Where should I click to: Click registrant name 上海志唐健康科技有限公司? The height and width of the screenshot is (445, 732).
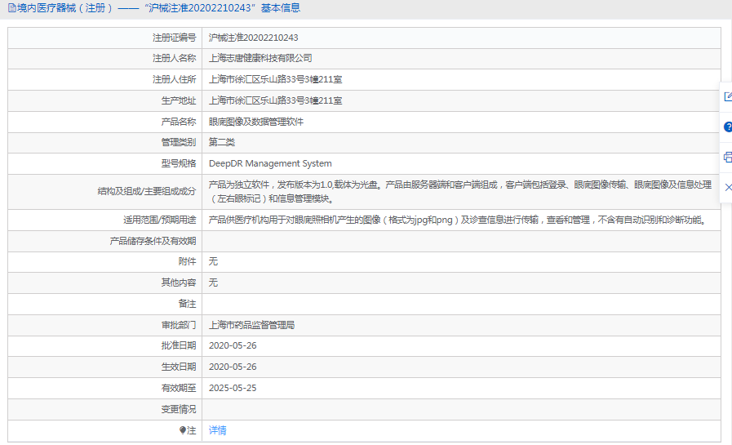pos(260,58)
